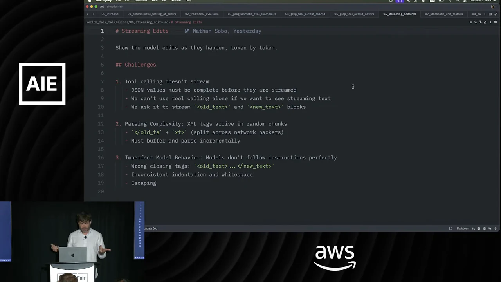Image resolution: width=501 pixels, height=282 pixels.
Task: Click the line 'We ask it to stream'
Action: tap(215, 107)
